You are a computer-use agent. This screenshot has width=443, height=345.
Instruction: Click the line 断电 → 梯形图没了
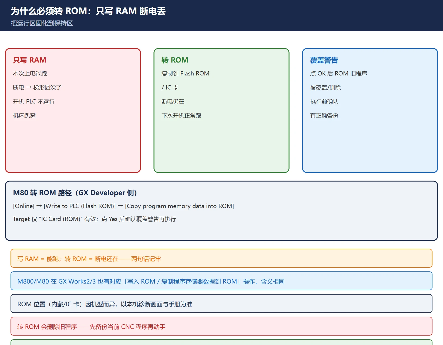(x=37, y=87)
